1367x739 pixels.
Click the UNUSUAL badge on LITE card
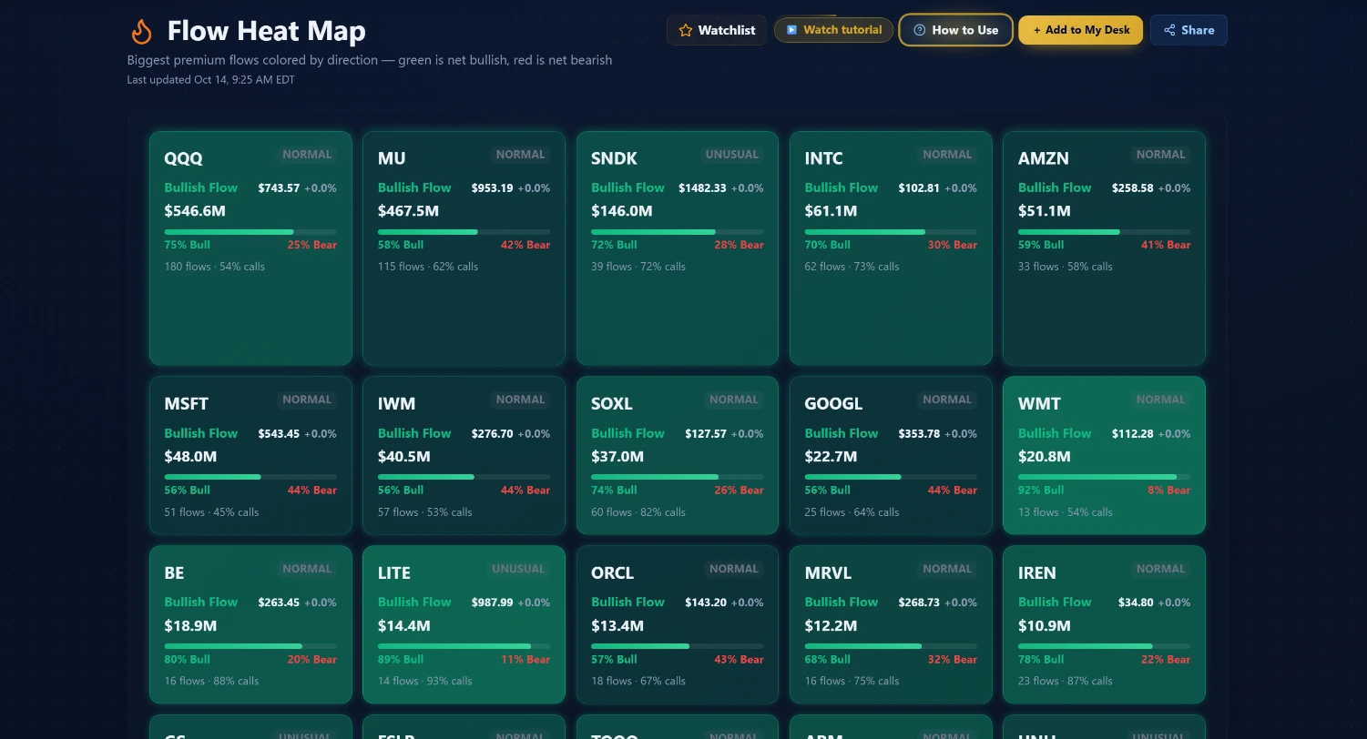click(x=518, y=569)
